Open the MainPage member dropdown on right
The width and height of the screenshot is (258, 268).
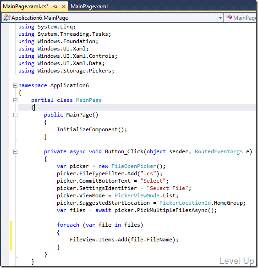pos(241,18)
